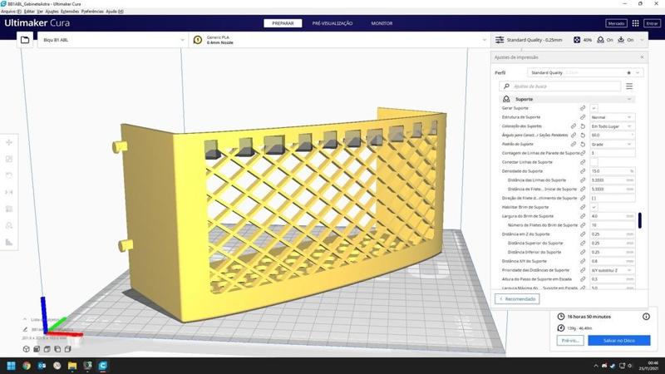Open Chrome from the taskbar
Viewport: 665px width, 374px height.
pyautogui.click(x=27, y=366)
